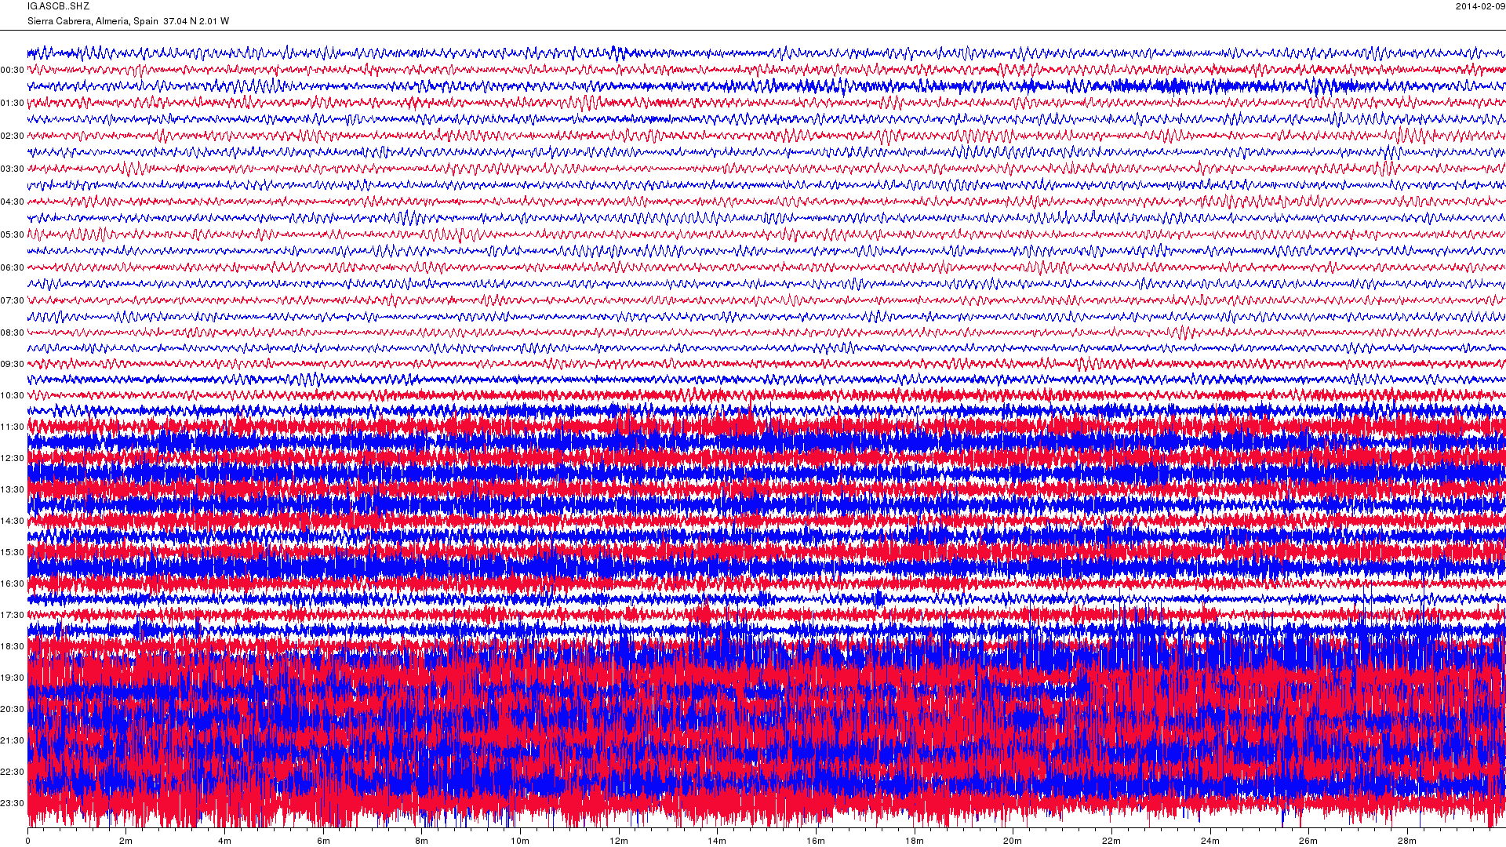This screenshot has width=1506, height=847.
Task: Click the 0 minute axis tick label
Action: 27,841
